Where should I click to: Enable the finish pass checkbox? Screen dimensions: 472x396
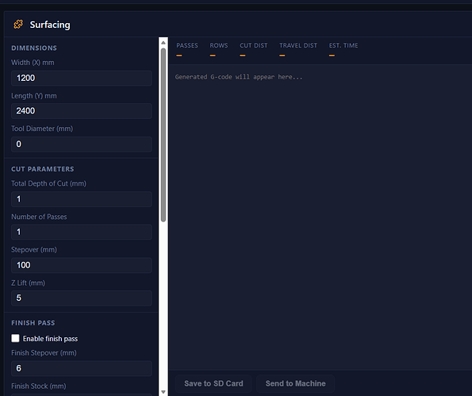[x=15, y=338]
